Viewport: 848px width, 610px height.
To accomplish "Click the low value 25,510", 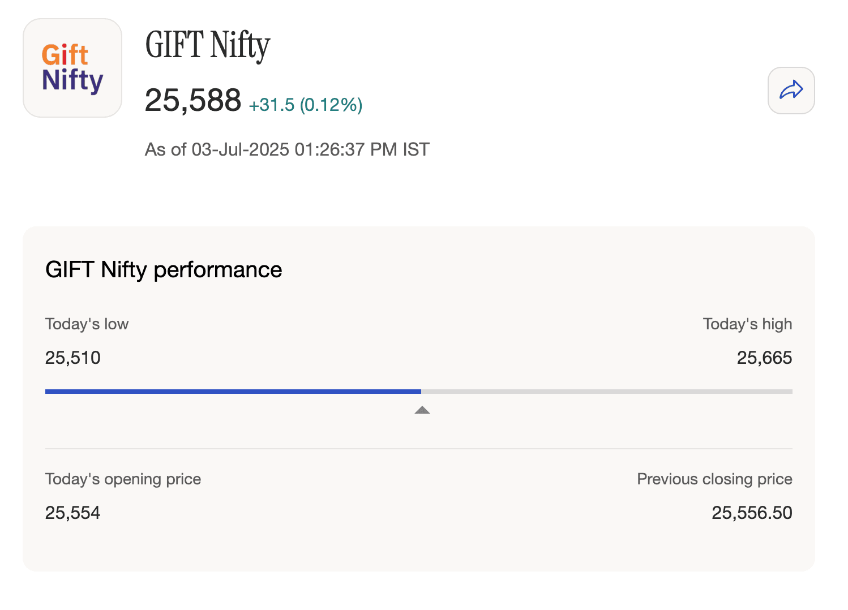I will click(x=72, y=358).
